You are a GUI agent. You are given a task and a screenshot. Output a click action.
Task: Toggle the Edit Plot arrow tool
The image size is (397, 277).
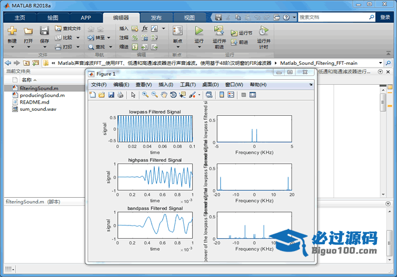(133, 95)
